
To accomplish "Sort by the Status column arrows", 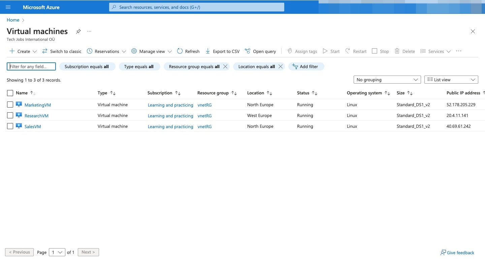I will click(x=315, y=93).
